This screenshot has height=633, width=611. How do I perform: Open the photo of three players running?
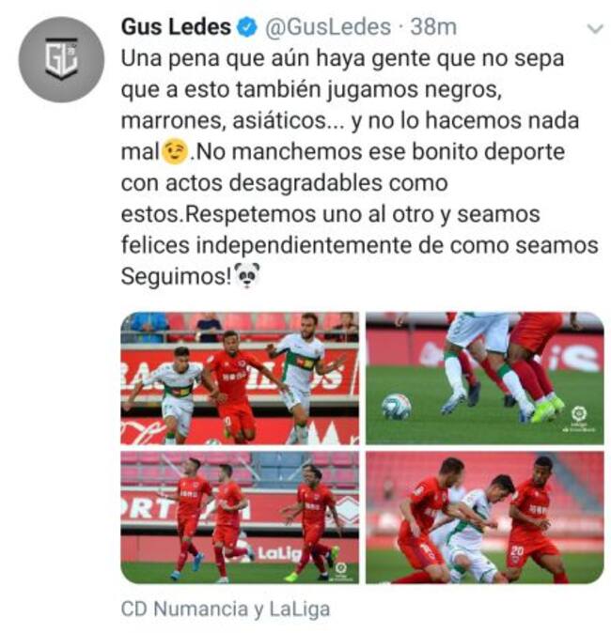[240, 378]
